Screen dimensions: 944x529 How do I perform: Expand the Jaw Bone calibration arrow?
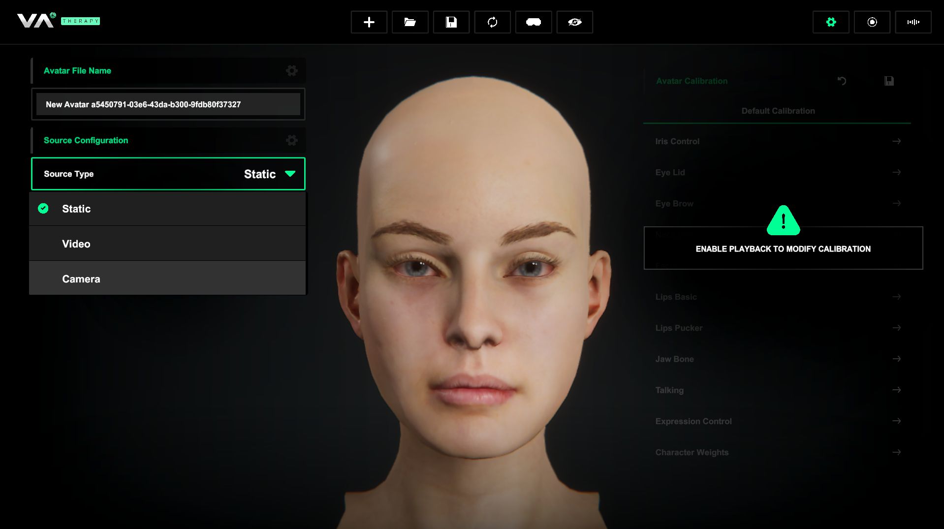click(x=896, y=359)
